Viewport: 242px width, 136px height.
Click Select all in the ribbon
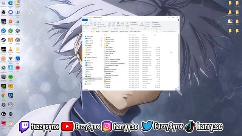pyautogui.click(x=155, y=23)
